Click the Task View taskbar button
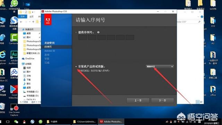The width and height of the screenshot is (222, 125). pos(8,122)
